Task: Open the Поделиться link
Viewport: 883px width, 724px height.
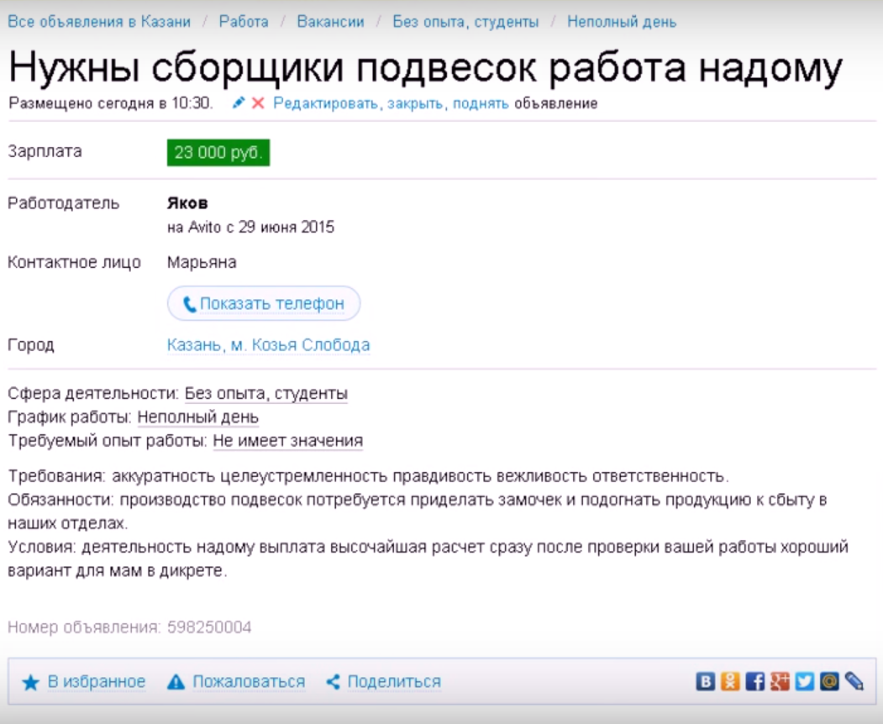Action: [x=394, y=682]
